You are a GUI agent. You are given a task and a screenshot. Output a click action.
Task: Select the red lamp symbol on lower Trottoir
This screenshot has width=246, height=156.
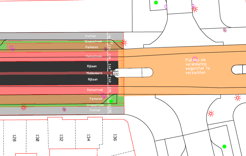pyautogui.click(x=23, y=107)
